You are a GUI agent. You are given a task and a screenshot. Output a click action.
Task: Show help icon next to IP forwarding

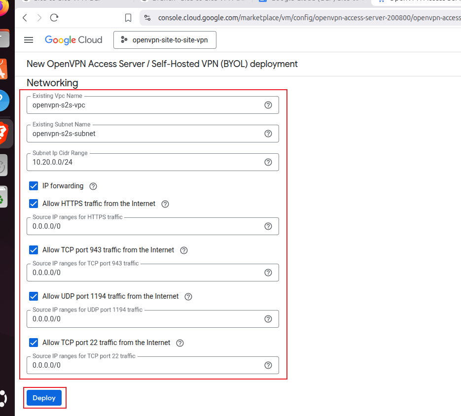point(93,186)
